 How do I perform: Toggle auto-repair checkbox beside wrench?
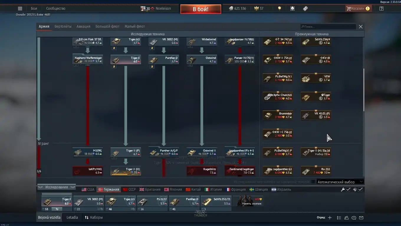coord(348,190)
